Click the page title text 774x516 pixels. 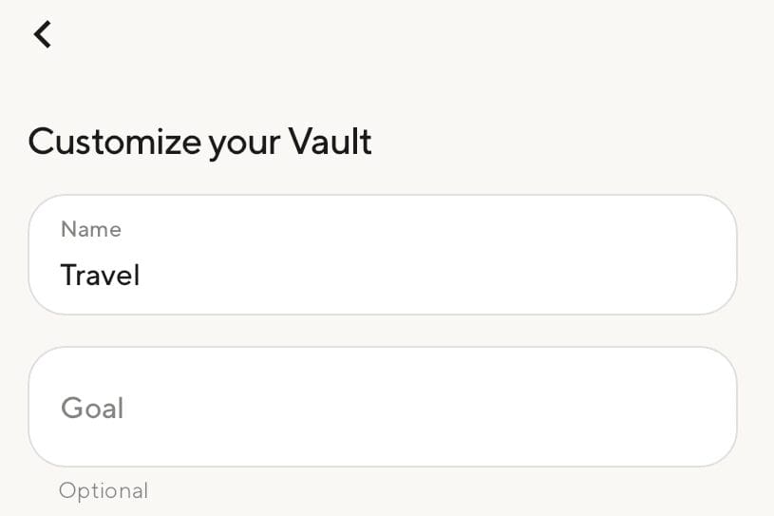point(199,142)
